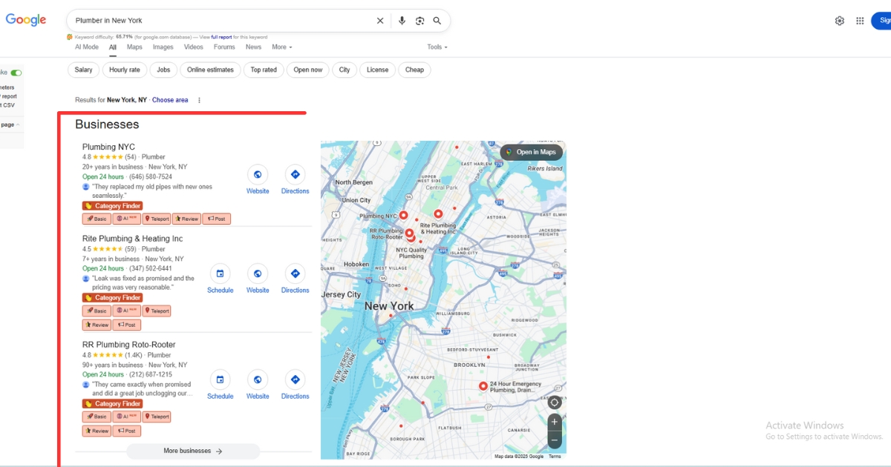
Task: Apply the Jobs filter chip
Action: (163, 70)
